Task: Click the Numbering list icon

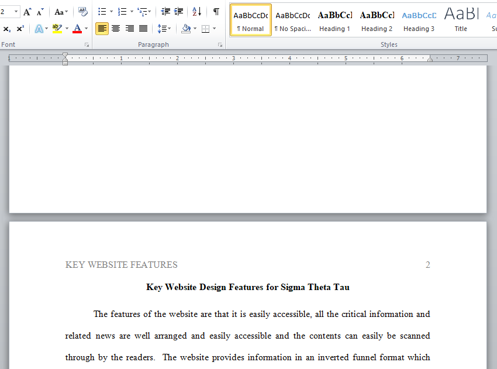Action: point(122,12)
